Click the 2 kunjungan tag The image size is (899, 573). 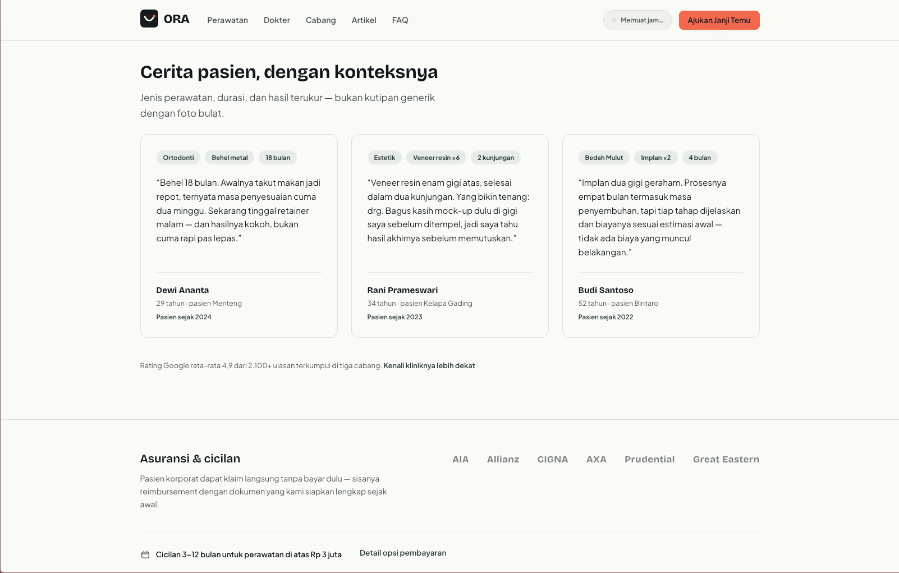click(496, 158)
